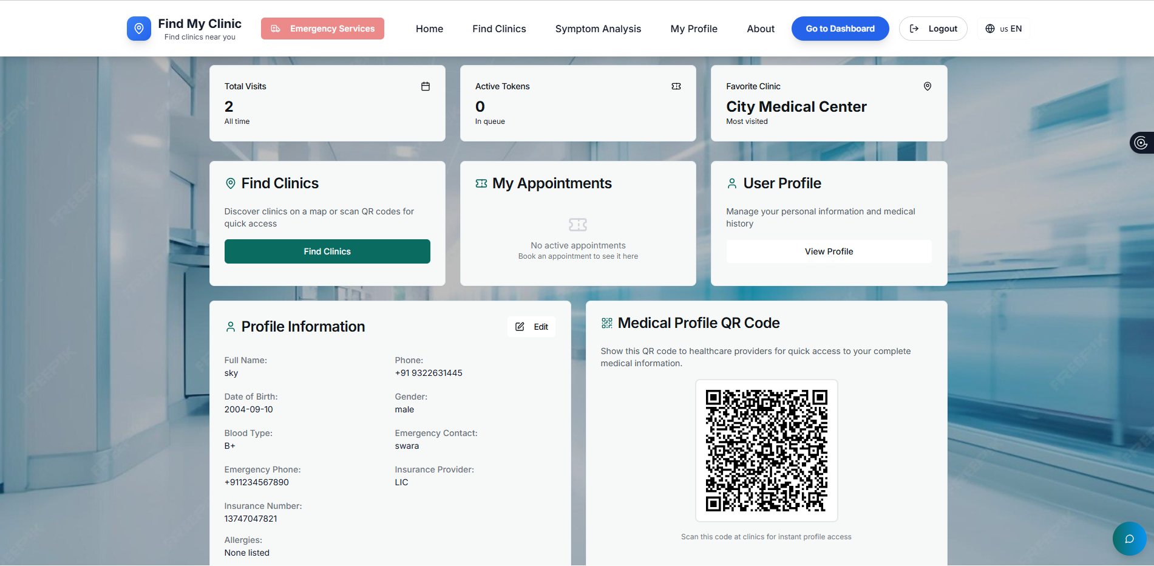Click the Scan this code caption text
This screenshot has height=566, width=1154.
pyautogui.click(x=766, y=537)
